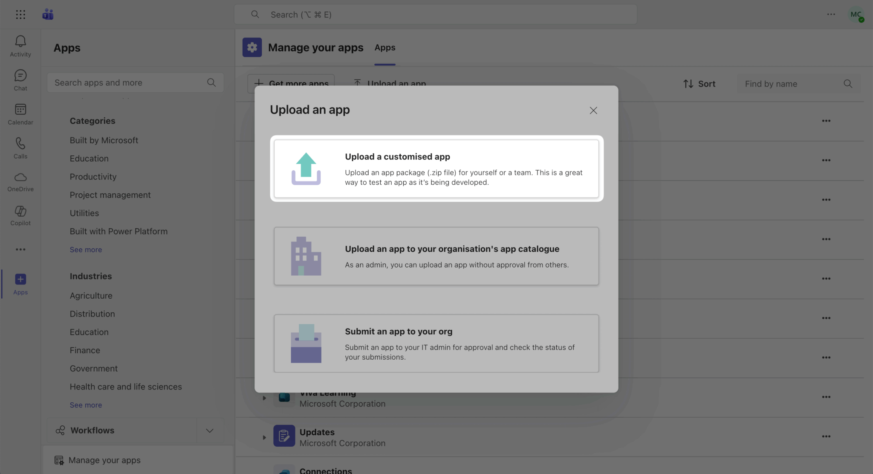Expand the Updates app row arrow
This screenshot has height=474, width=873.
point(264,437)
